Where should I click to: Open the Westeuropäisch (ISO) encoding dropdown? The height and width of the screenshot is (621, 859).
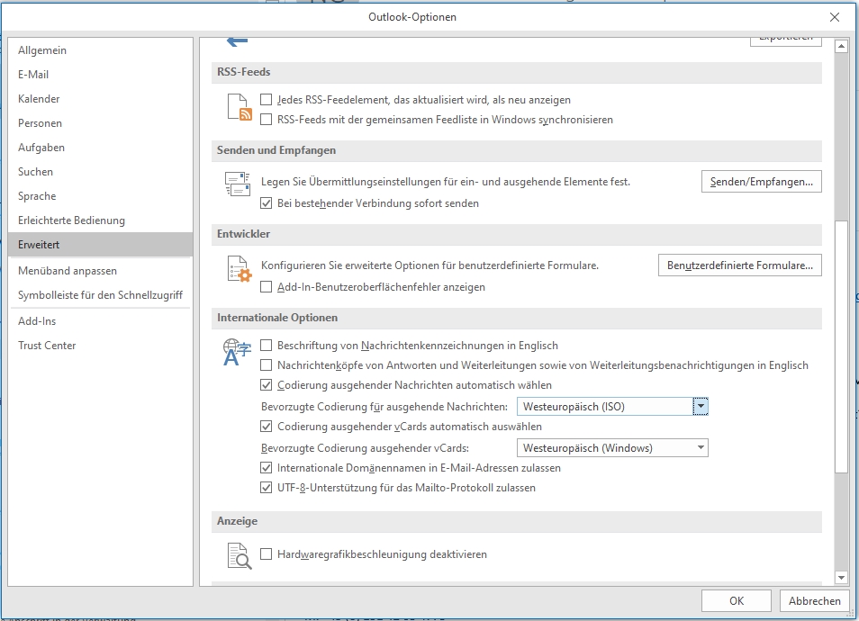tap(701, 406)
